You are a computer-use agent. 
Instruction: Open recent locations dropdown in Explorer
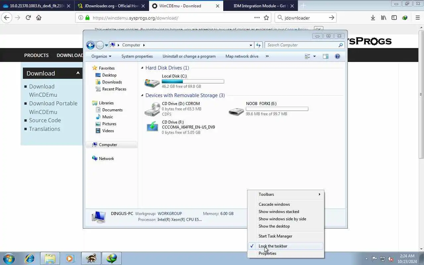(106, 45)
